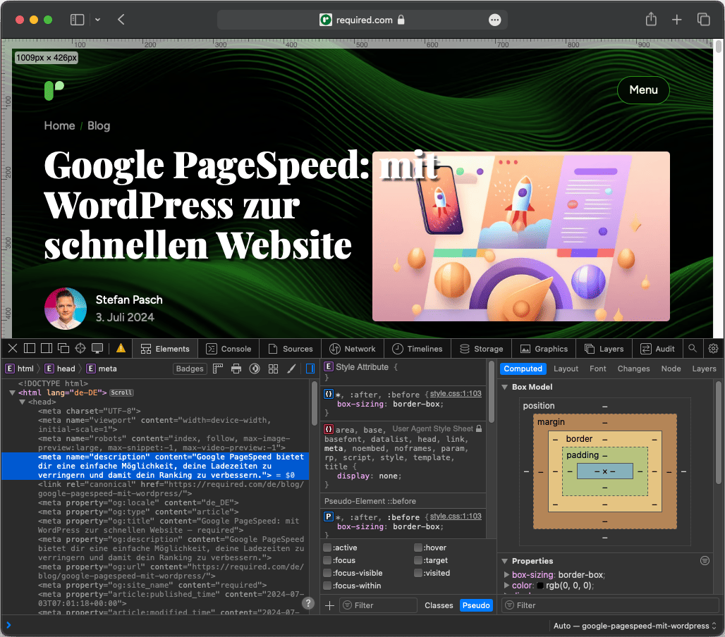Collapse the Box Model section
The image size is (725, 637).
[504, 387]
